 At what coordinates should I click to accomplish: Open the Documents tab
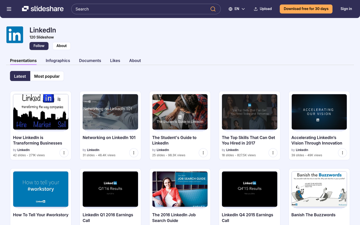click(x=90, y=61)
